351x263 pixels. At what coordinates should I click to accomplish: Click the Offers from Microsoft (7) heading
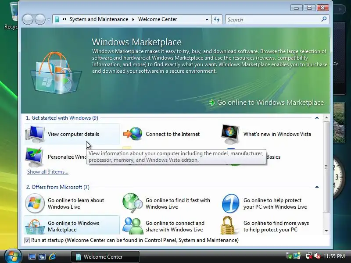[x=58, y=187]
